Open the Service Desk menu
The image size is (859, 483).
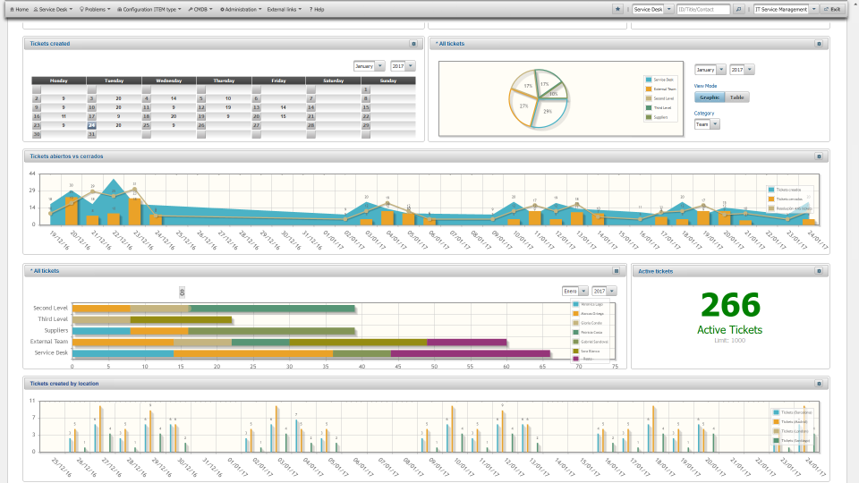(55, 9)
